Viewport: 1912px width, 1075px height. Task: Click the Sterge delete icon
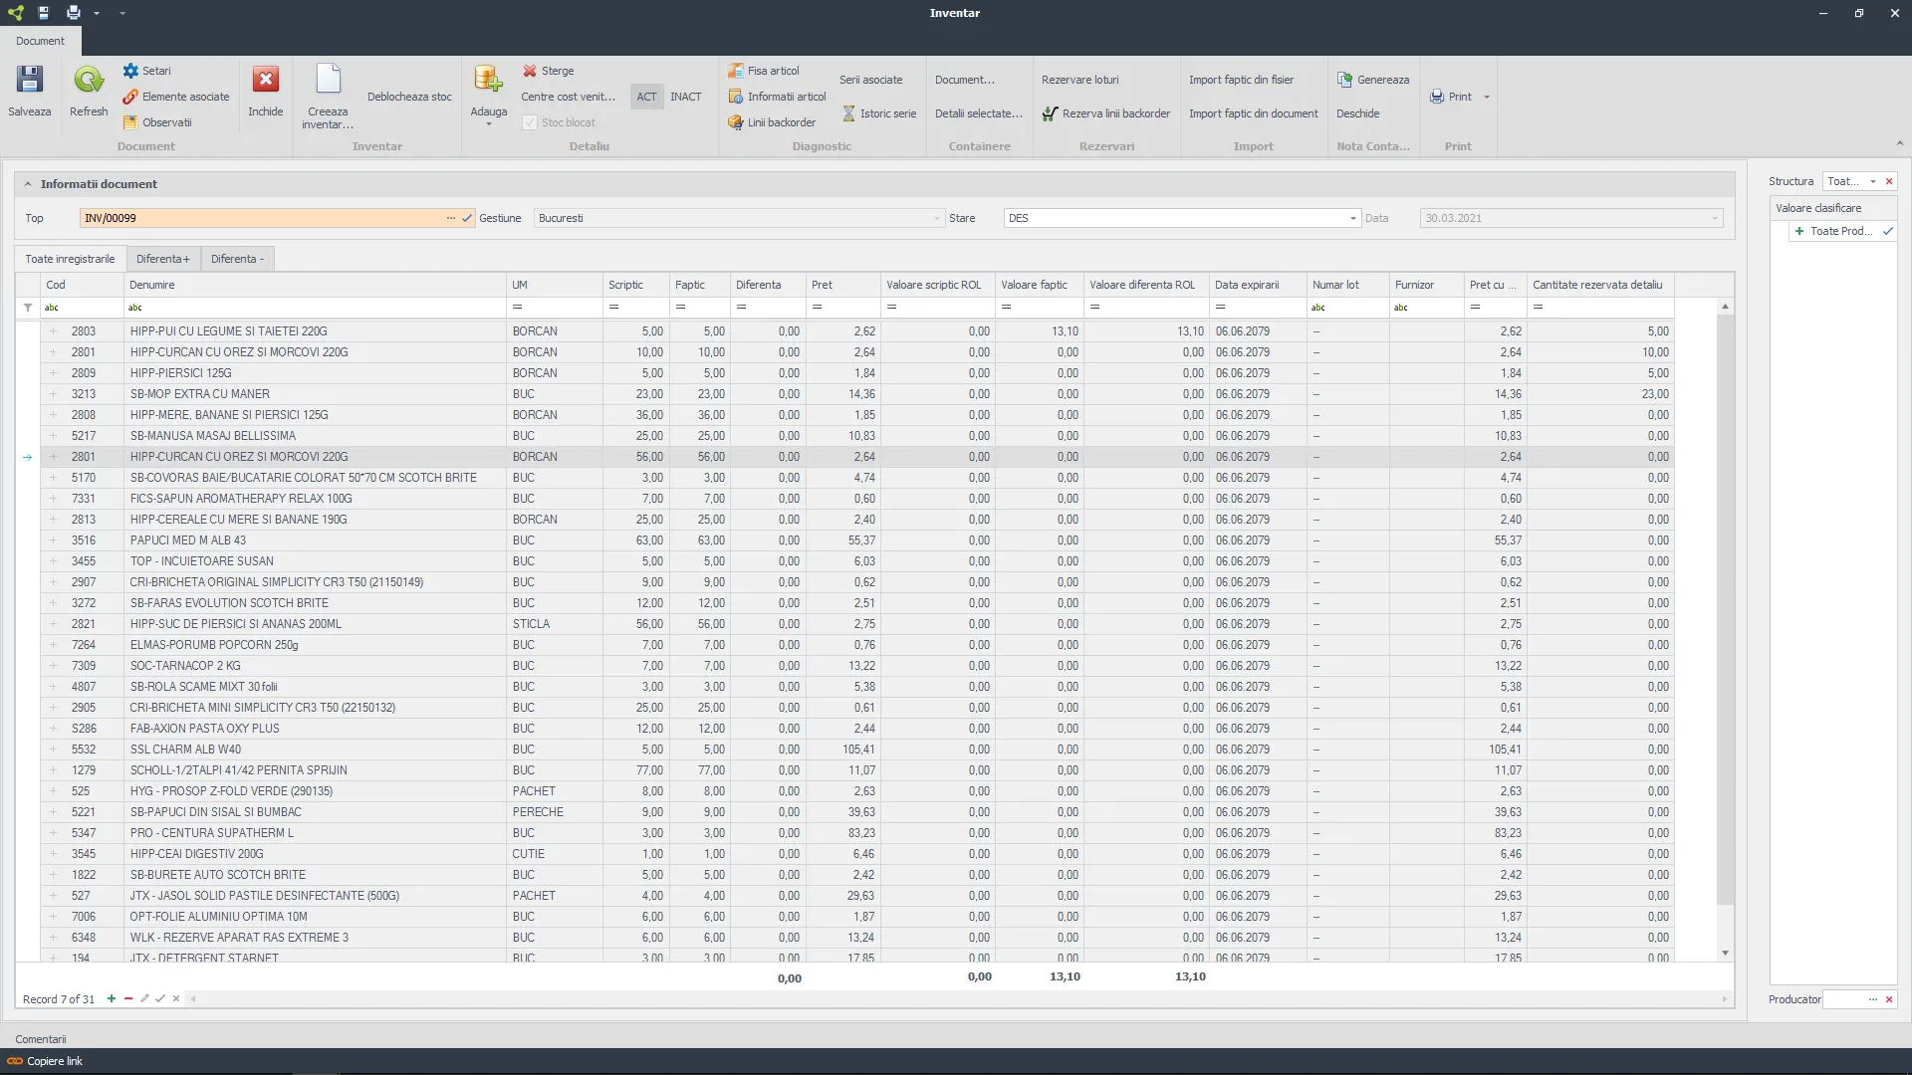click(530, 71)
